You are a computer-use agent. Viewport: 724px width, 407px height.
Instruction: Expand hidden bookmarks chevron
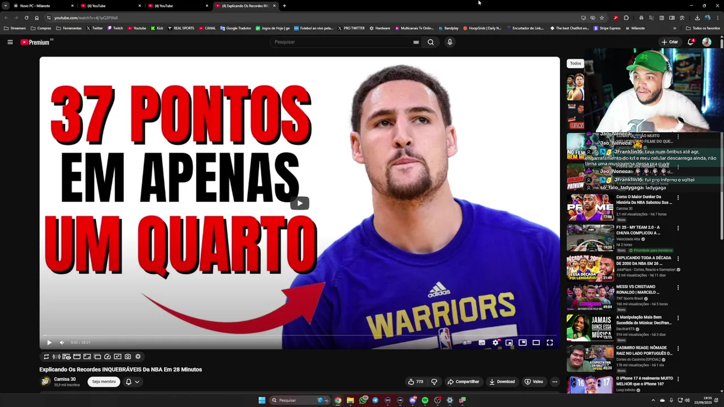click(x=674, y=28)
